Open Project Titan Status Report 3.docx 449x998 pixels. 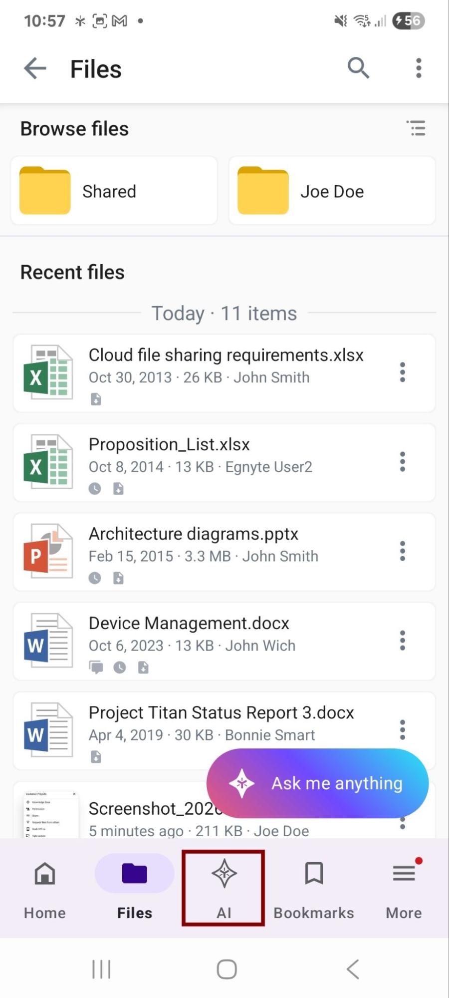[221, 713]
